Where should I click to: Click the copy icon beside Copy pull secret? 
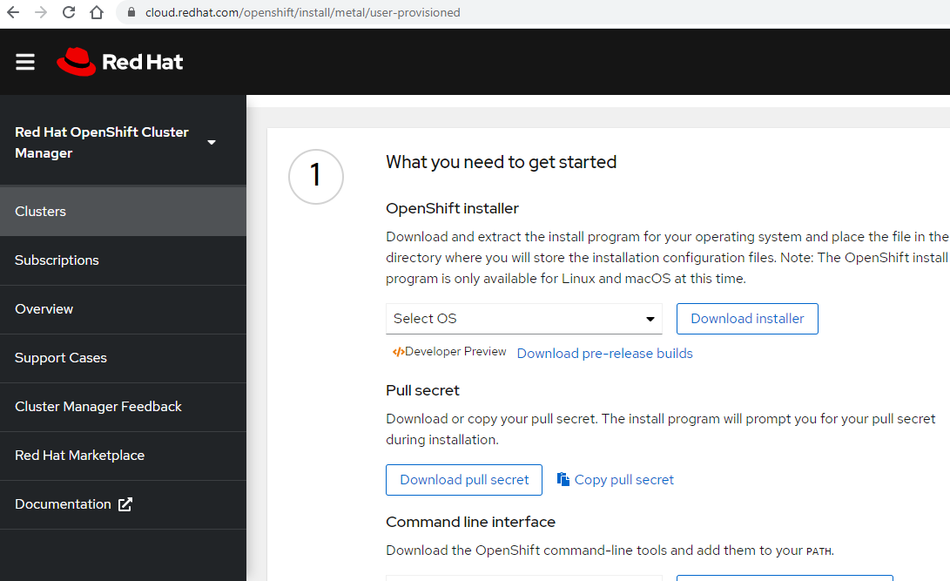tap(565, 479)
